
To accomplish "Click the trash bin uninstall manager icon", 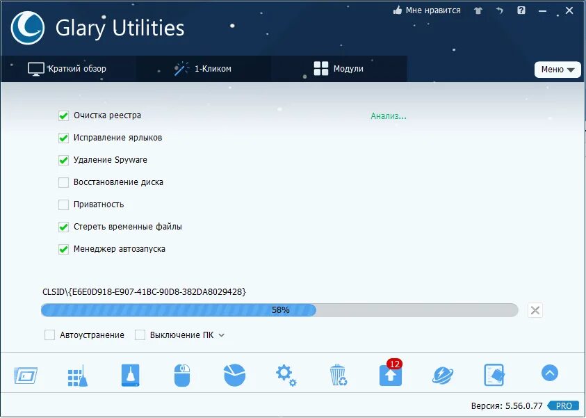I will (x=339, y=375).
